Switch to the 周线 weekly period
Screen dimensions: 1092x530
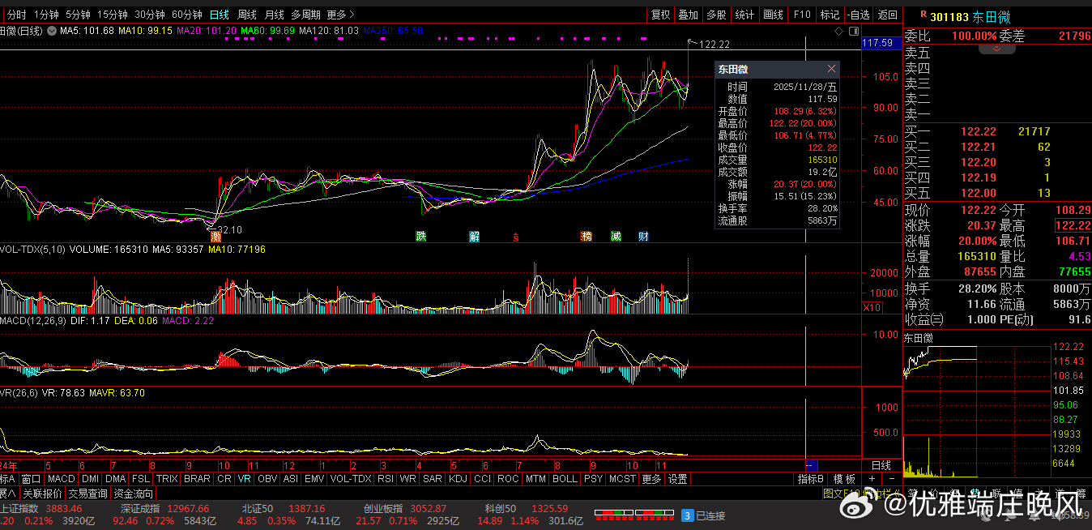pos(246,15)
